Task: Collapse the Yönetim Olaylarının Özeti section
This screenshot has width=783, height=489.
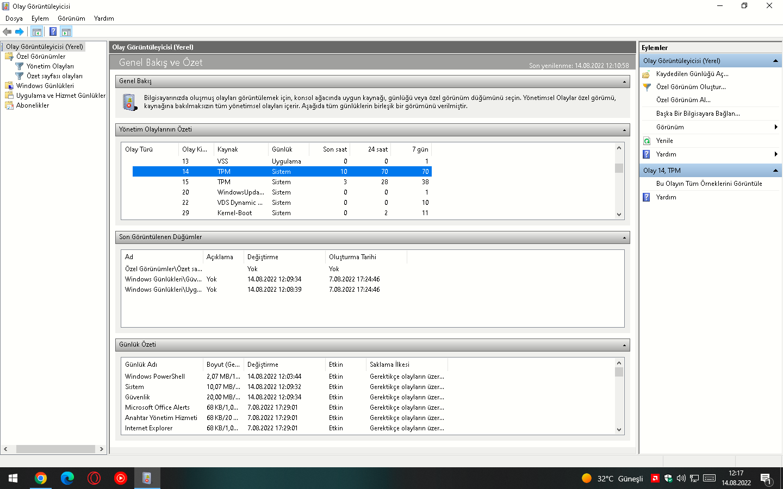Action: [x=624, y=130]
